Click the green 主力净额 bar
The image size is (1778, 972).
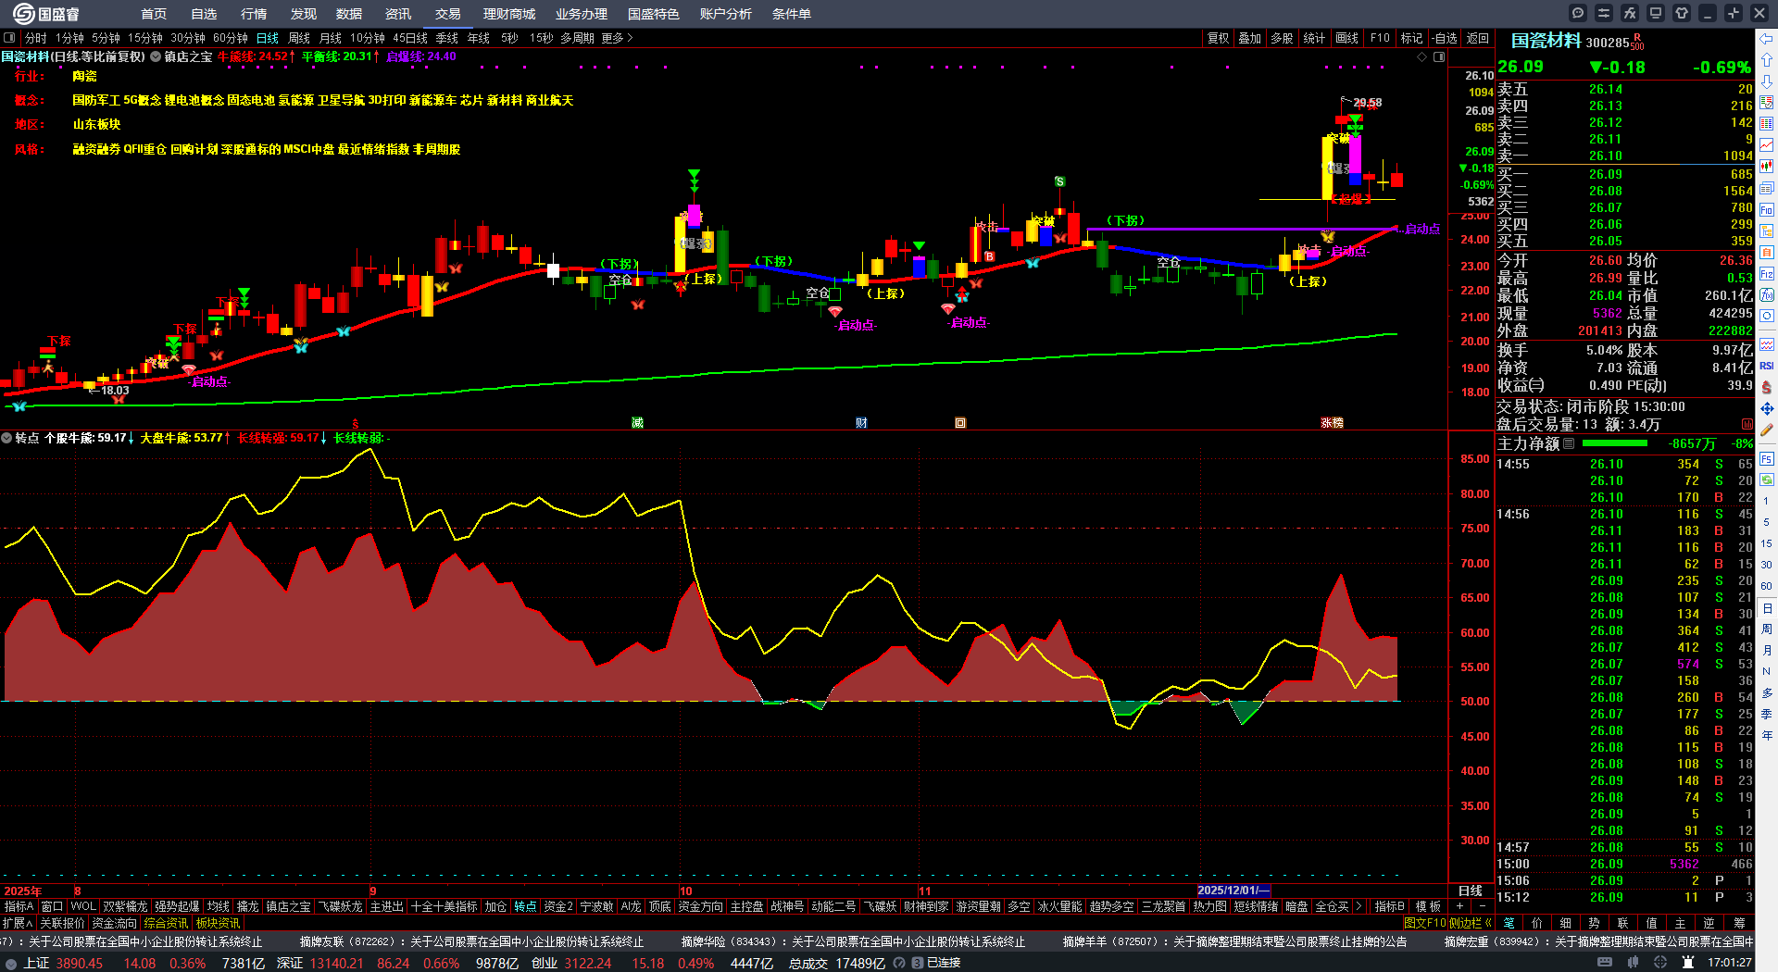tap(1615, 443)
